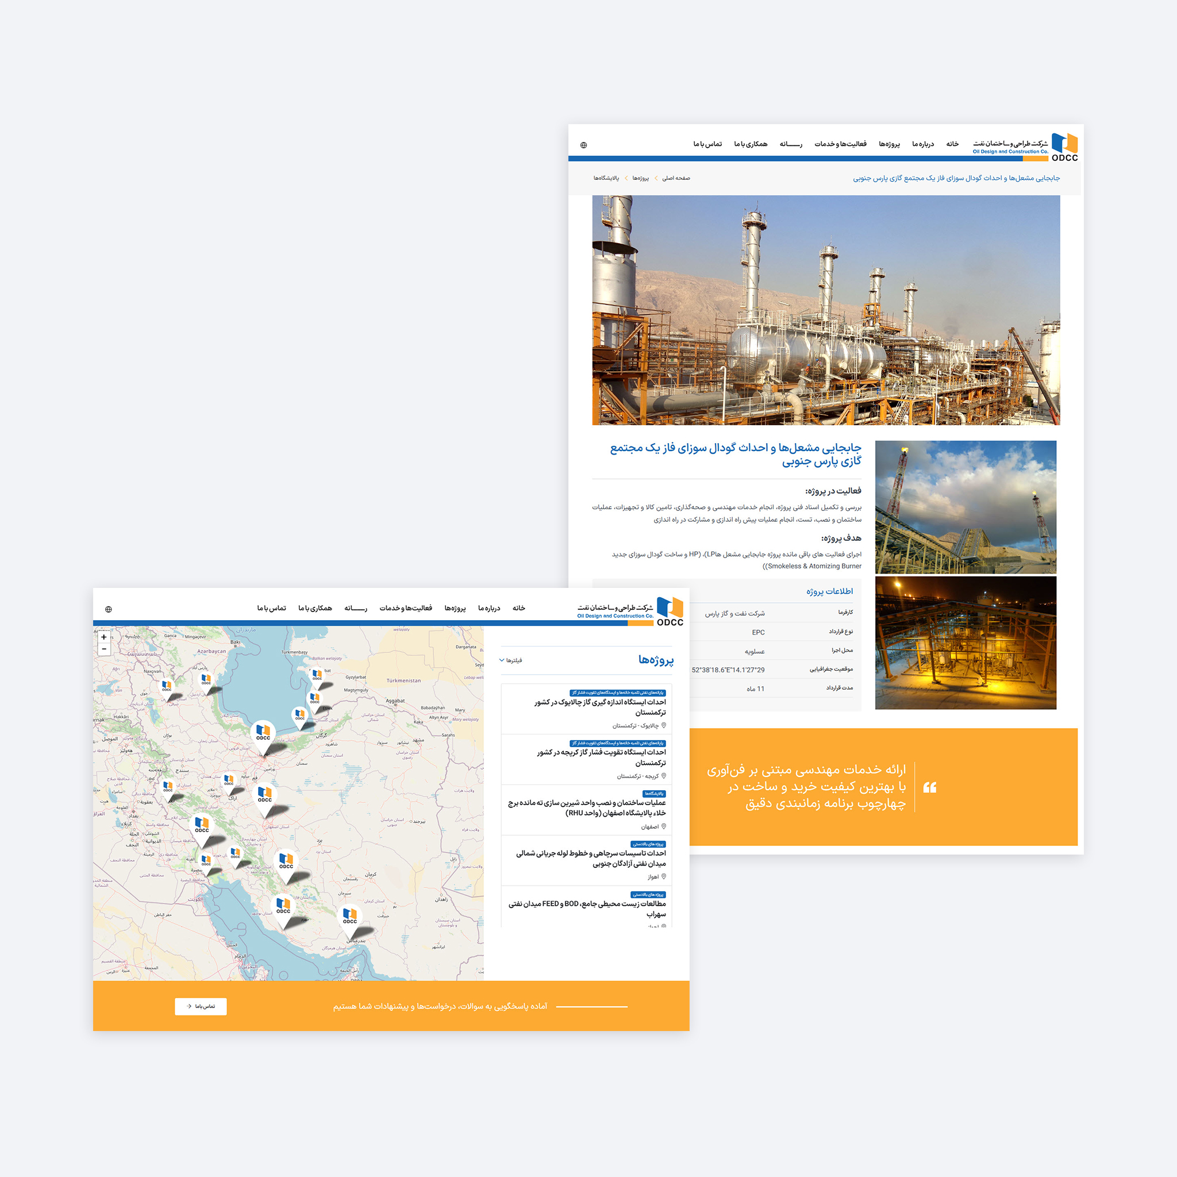The width and height of the screenshot is (1177, 1177).
Task: Click the globe language icon on project detail page
Action: [584, 145]
